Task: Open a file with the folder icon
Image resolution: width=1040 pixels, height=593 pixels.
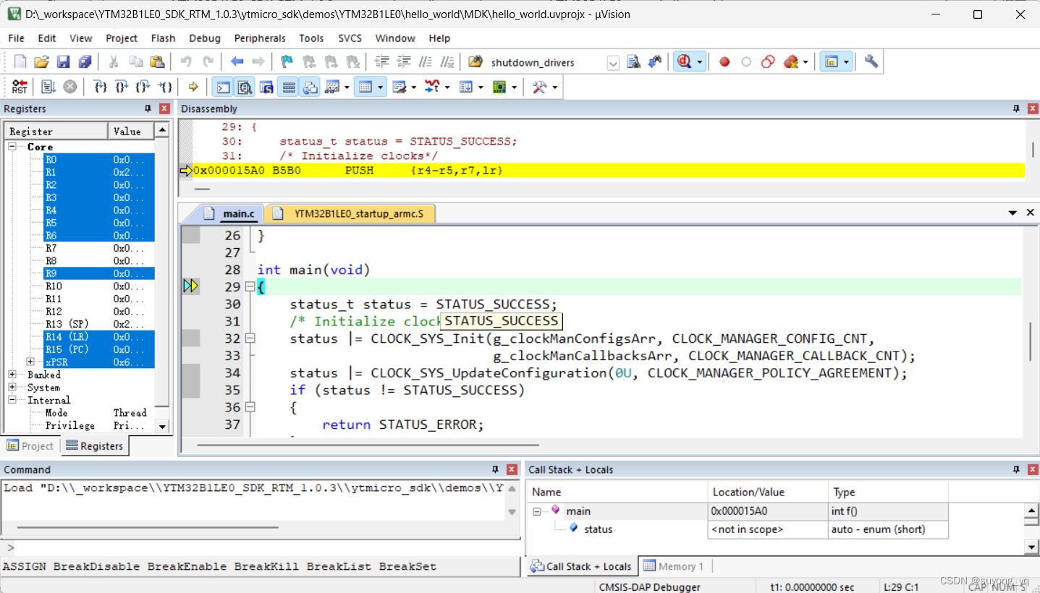Action: (x=42, y=62)
